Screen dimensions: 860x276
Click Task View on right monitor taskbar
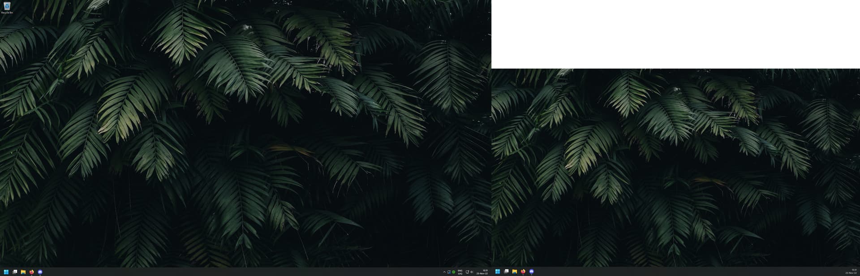pyautogui.click(x=506, y=272)
